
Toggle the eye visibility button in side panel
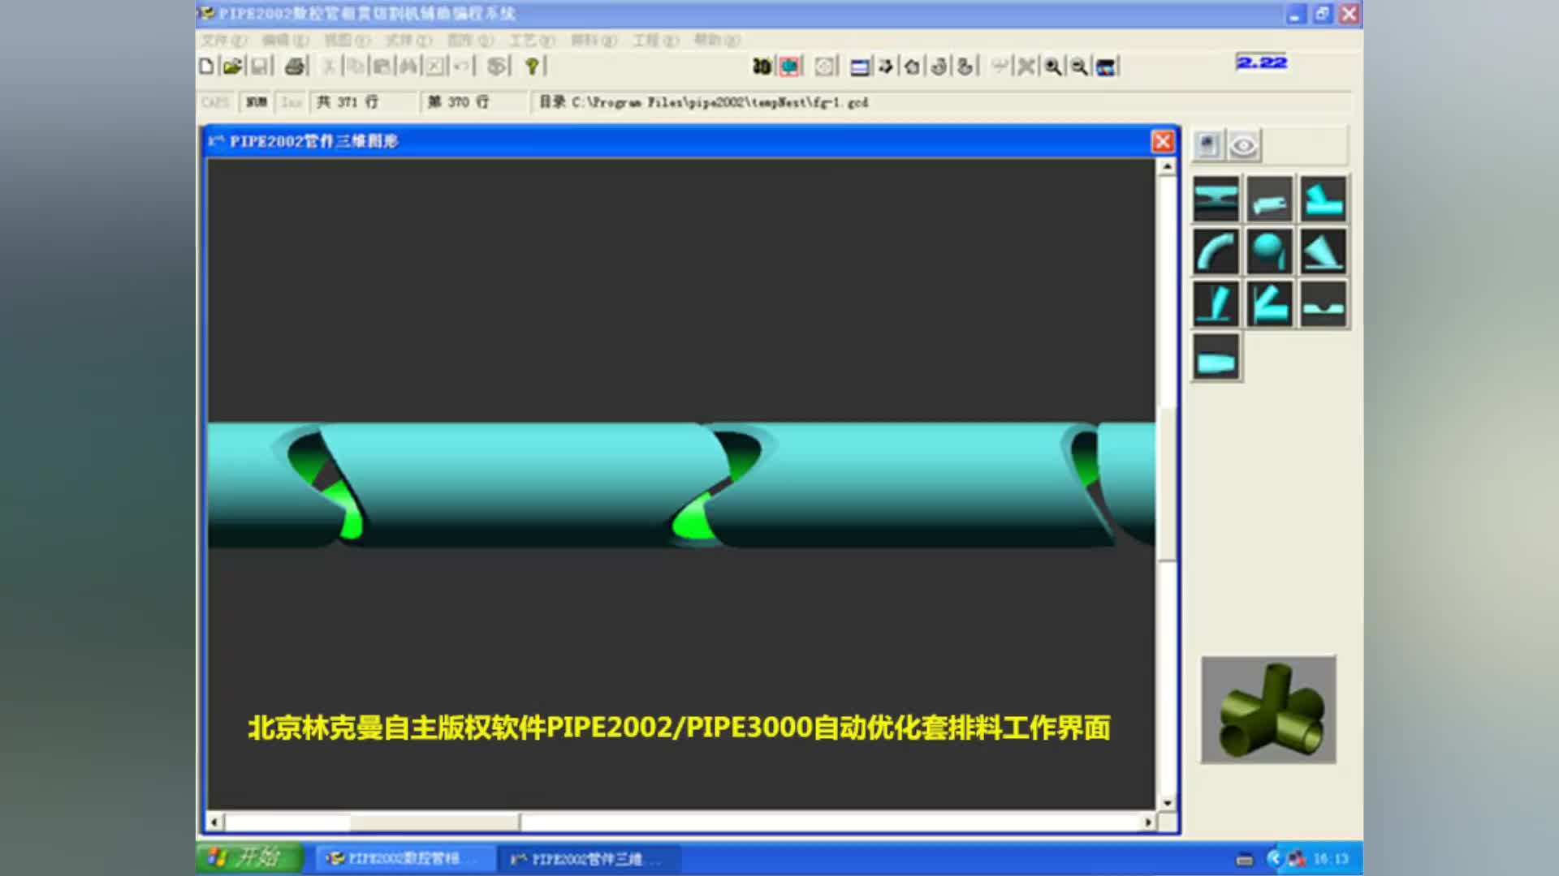[x=1243, y=146]
